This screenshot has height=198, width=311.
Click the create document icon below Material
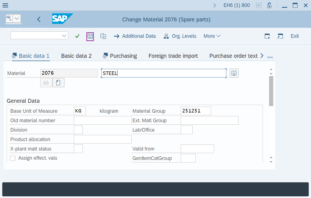pos(58,83)
